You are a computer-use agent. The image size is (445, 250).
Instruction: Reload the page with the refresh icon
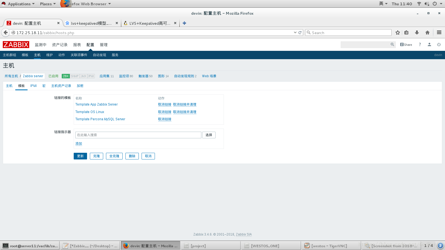(300, 32)
